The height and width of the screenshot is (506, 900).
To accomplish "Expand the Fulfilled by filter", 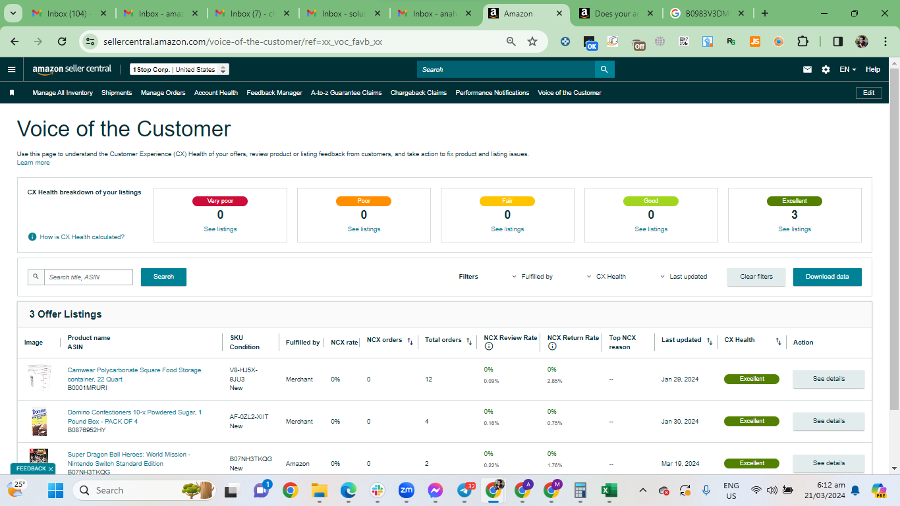I will tap(532, 277).
